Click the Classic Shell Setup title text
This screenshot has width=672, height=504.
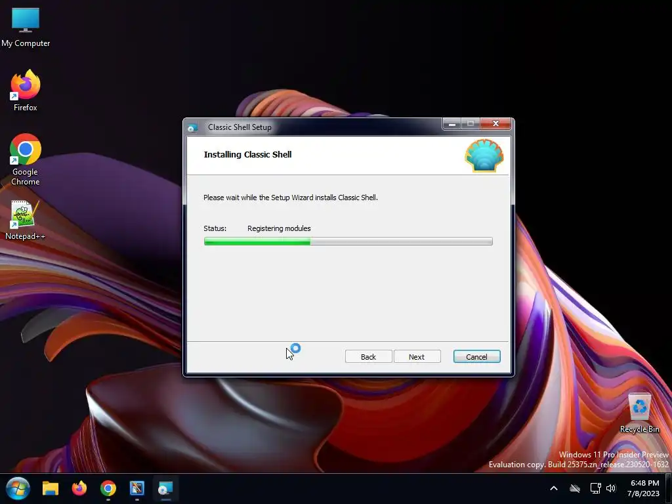[240, 127]
